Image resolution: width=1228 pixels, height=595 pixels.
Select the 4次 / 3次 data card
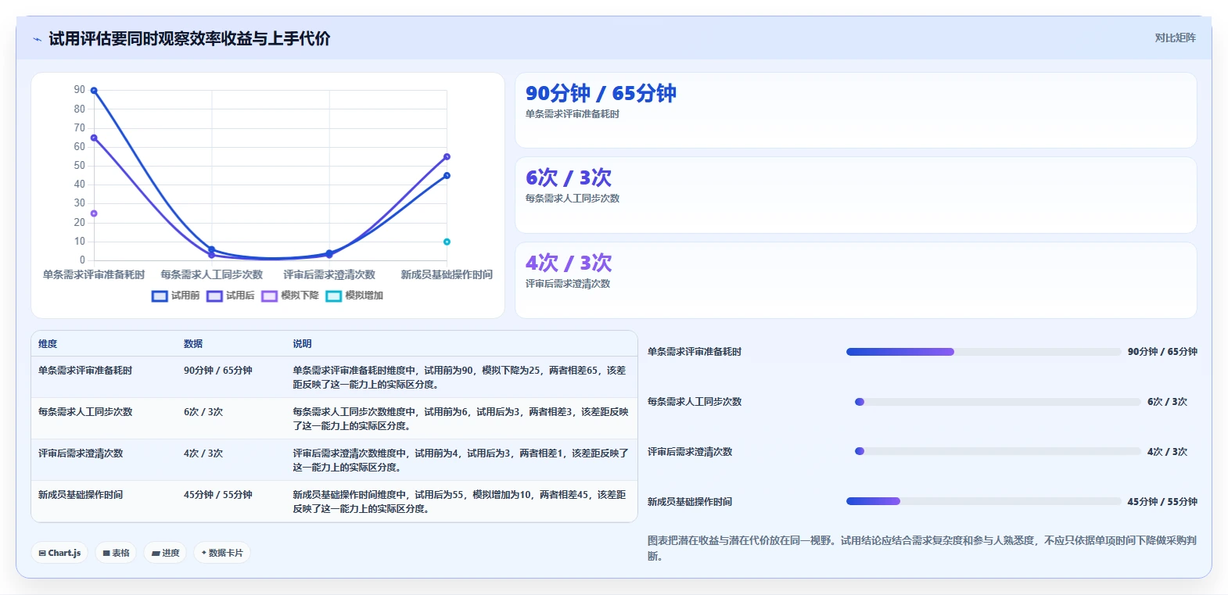tap(856, 280)
